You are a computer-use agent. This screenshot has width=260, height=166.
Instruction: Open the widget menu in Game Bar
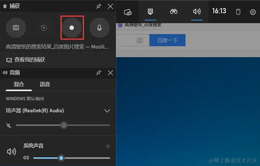point(128,12)
